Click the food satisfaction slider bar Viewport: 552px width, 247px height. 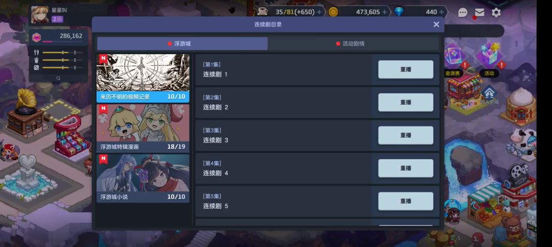(x=63, y=53)
